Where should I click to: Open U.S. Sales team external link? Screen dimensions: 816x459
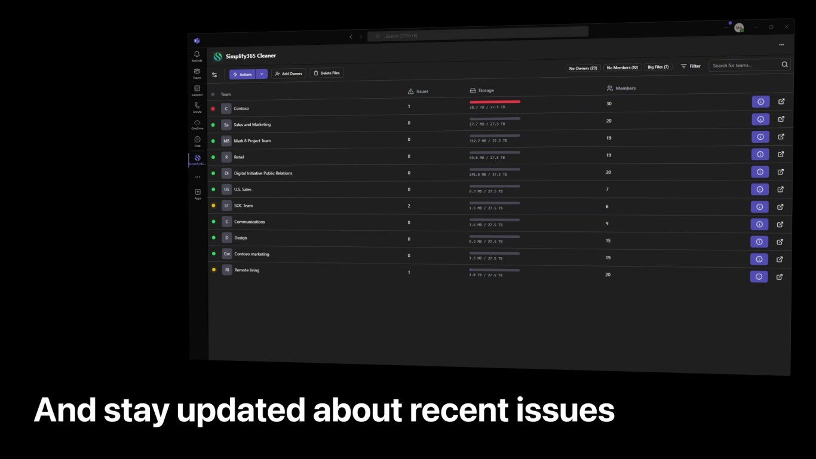780,189
